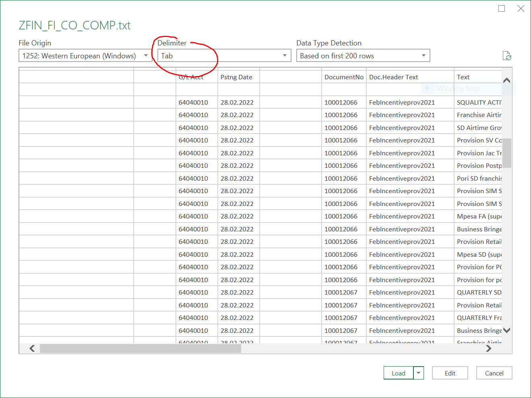Click the Provision Jac Tr text cell
The height and width of the screenshot is (398, 531).
(478, 153)
